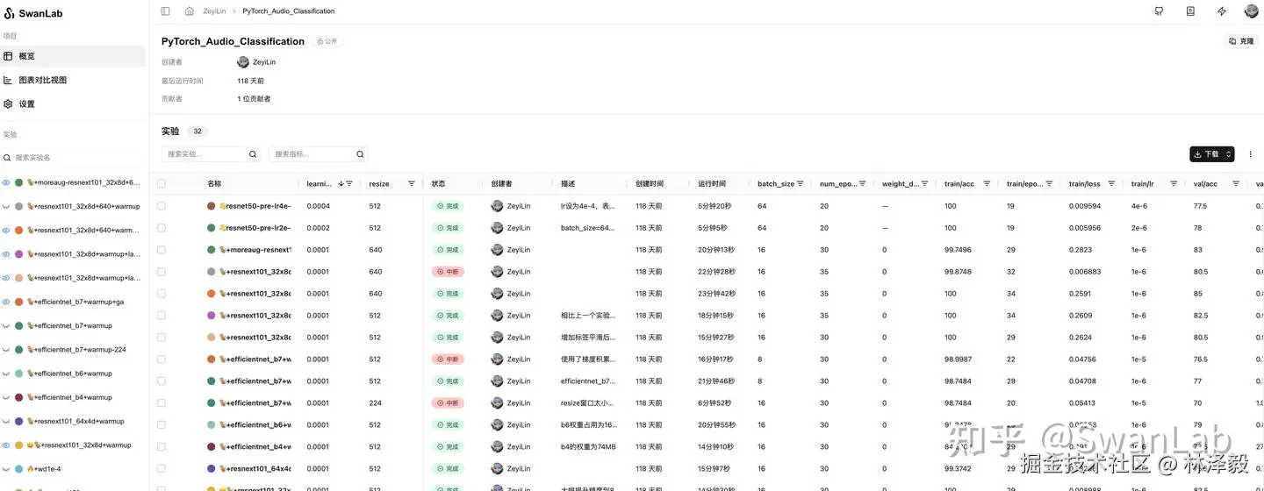Open the train/loss column filter
1264x491 pixels.
(1111, 184)
